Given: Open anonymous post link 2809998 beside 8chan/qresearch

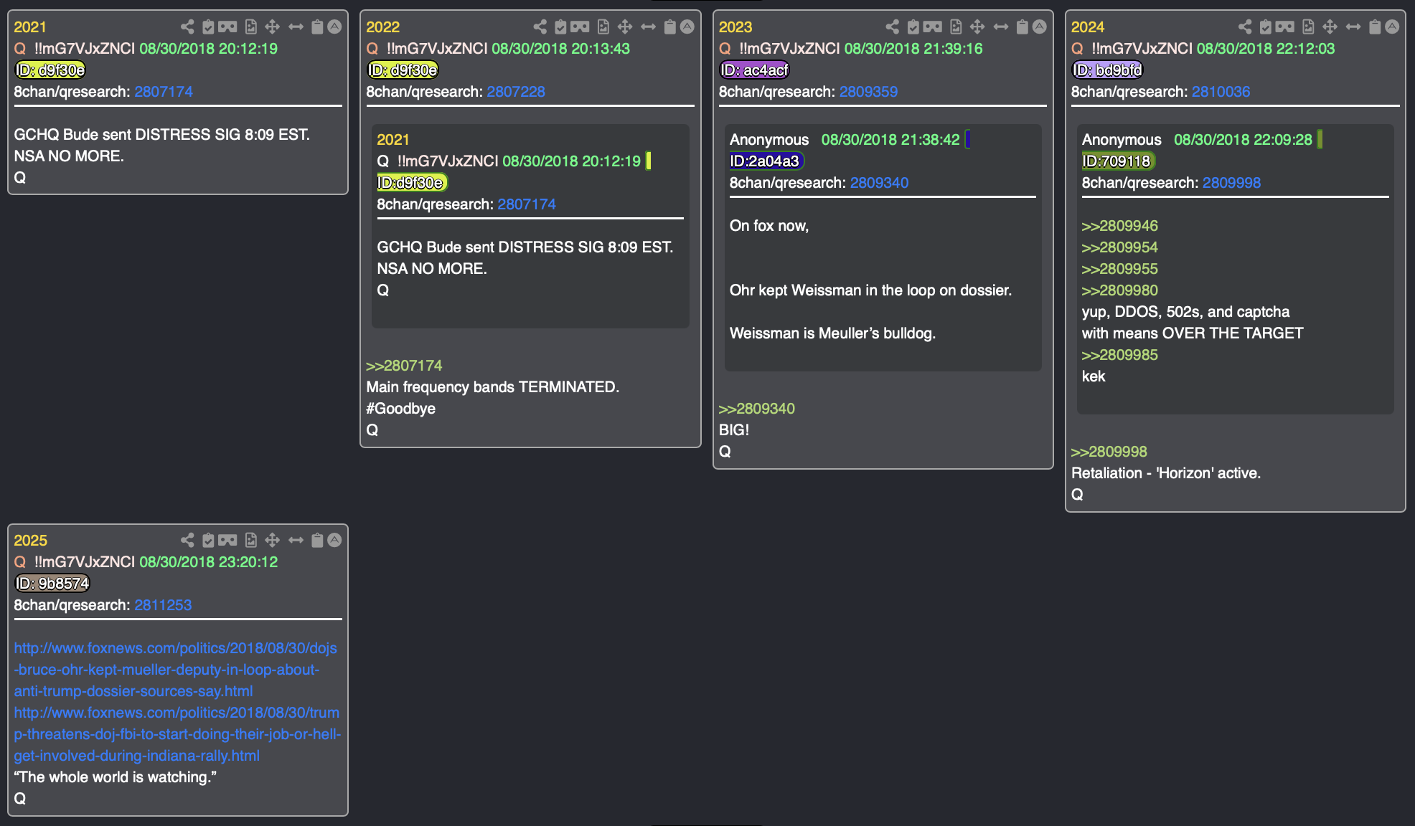Looking at the screenshot, I should pos(1231,183).
